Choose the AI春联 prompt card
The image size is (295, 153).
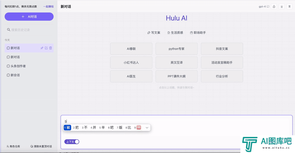[131, 49]
